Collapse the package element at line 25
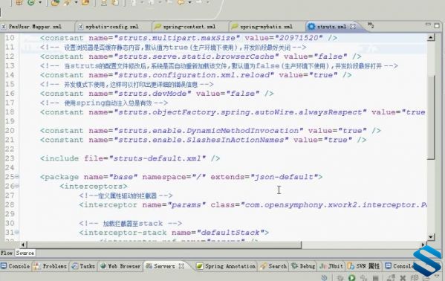 coord(17,177)
